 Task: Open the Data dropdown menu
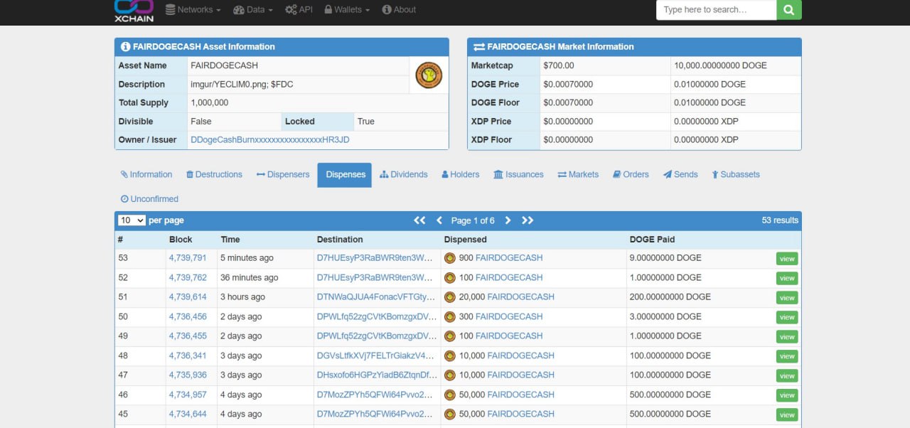(x=253, y=10)
